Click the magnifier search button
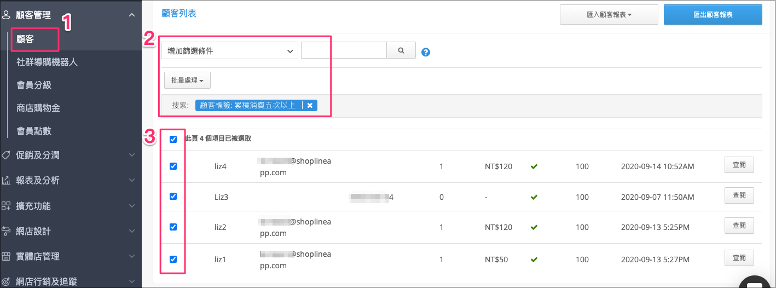This screenshot has width=776, height=288. (401, 50)
